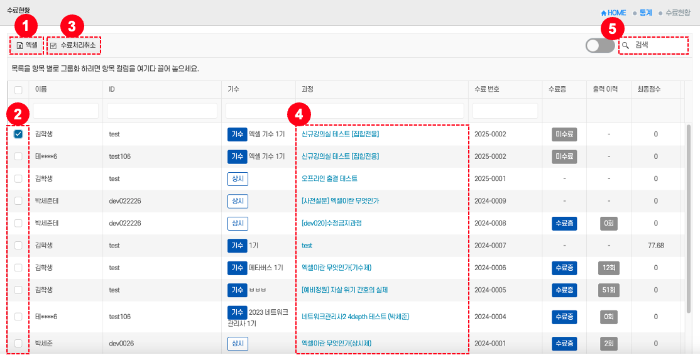Click the 51회 print history badge
700x355 pixels.
[608, 290]
